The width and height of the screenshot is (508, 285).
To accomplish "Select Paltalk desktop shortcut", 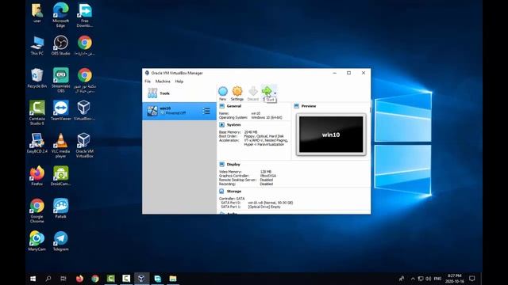I will click(60, 208).
